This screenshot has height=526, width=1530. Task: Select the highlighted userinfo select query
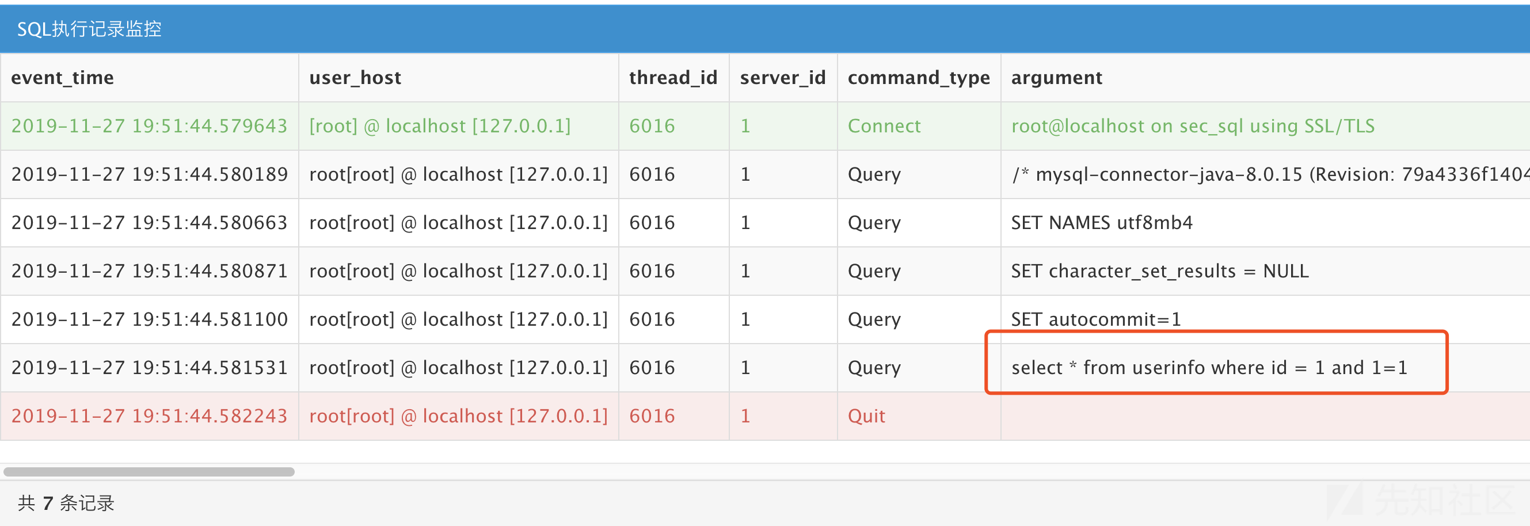pos(1209,368)
